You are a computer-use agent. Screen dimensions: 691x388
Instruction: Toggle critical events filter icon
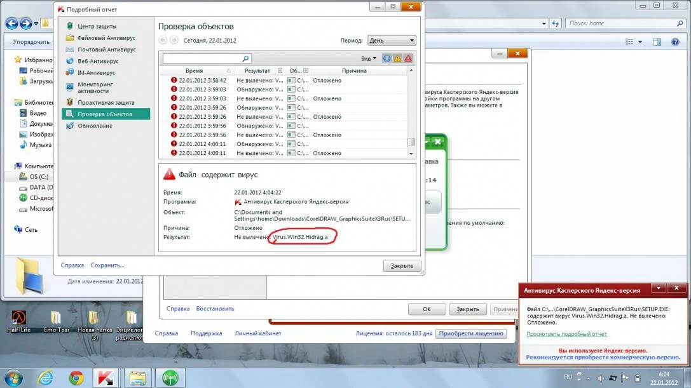409,58
